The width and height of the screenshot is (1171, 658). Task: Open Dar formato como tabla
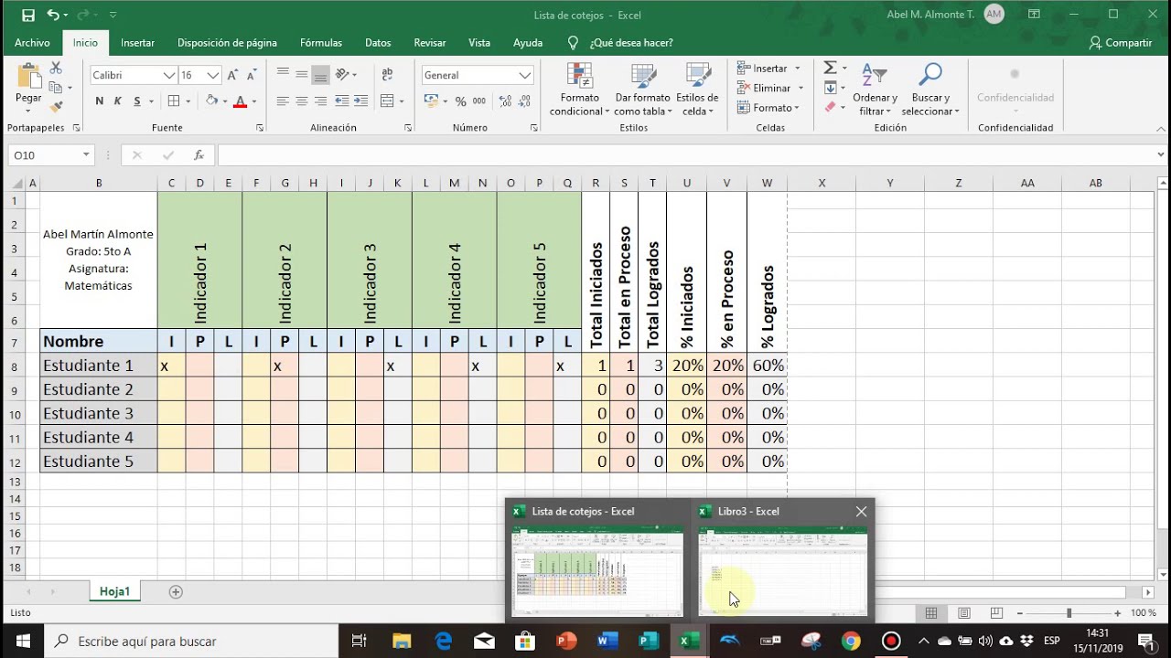point(642,90)
